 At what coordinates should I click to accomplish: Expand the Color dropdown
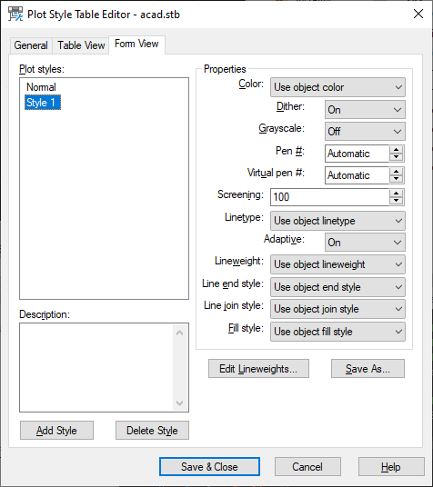337,87
